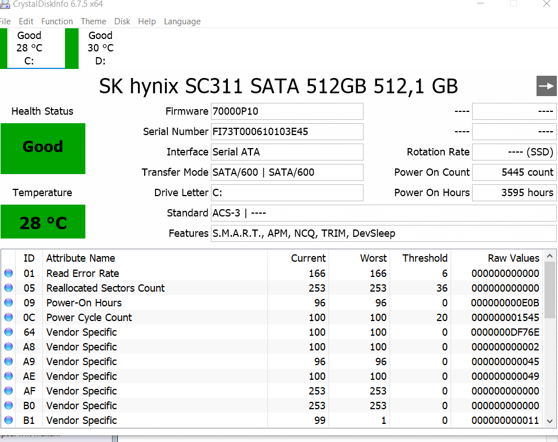This screenshot has width=558, height=442.
Task: Open the Function menu
Action: [x=57, y=21]
